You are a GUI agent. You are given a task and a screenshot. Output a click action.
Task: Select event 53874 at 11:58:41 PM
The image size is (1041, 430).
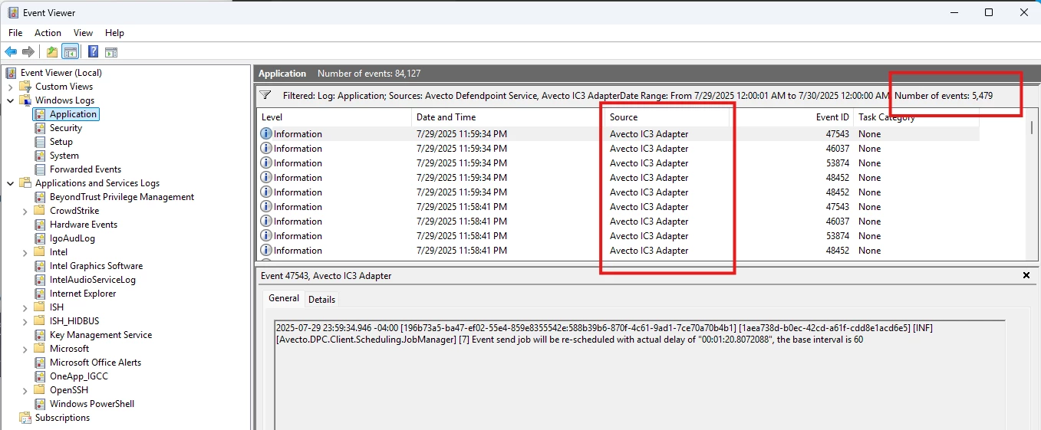[x=618, y=236]
